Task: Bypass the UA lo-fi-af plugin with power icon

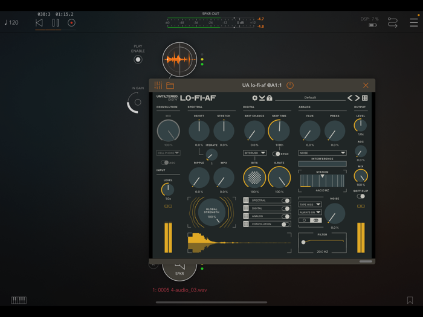Action: [x=290, y=86]
